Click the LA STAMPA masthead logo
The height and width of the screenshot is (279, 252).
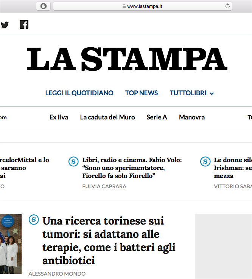(x=127, y=59)
